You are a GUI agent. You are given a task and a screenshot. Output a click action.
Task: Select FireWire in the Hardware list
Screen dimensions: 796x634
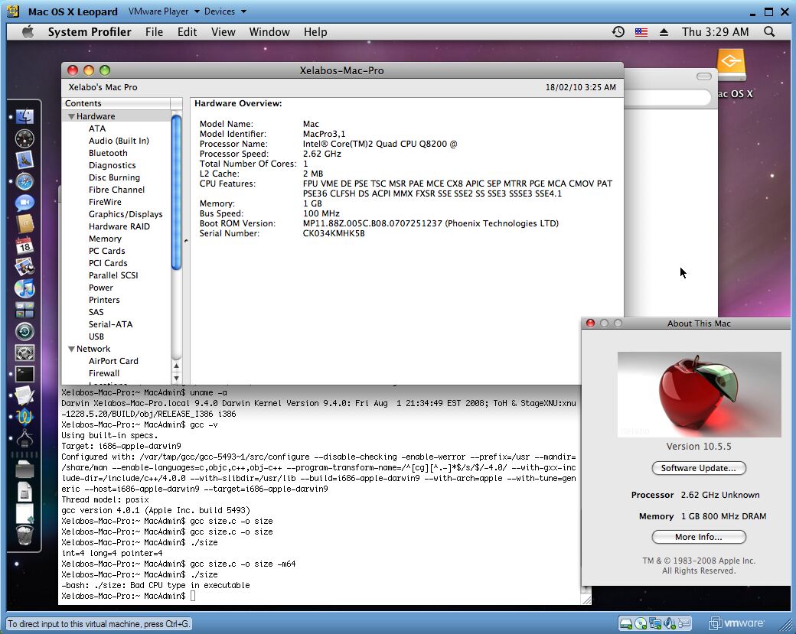pyautogui.click(x=105, y=202)
